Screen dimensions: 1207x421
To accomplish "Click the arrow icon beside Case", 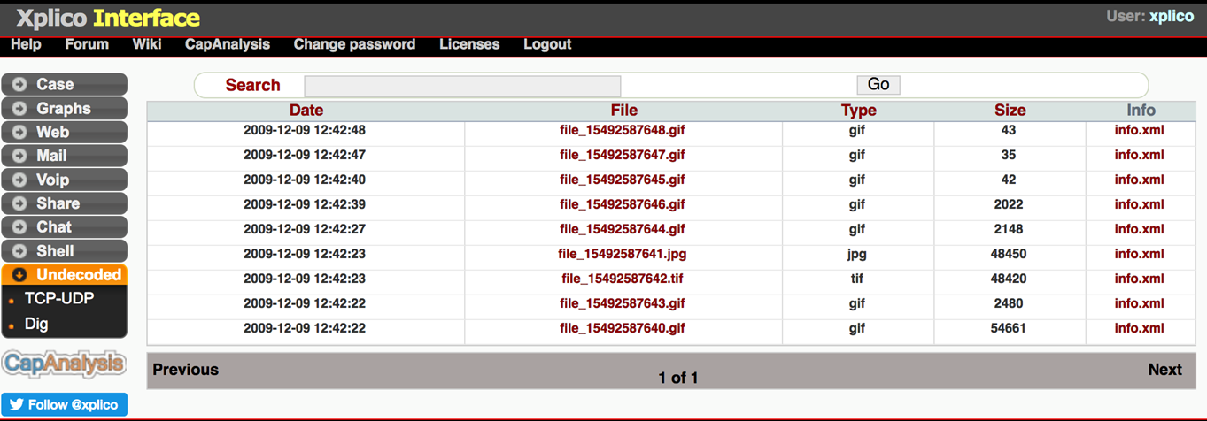I will point(19,85).
